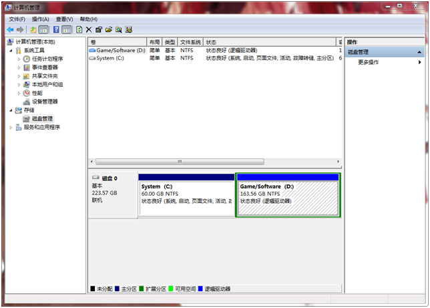Select the System (C:) partition block
430x308 pixels.
click(x=186, y=195)
